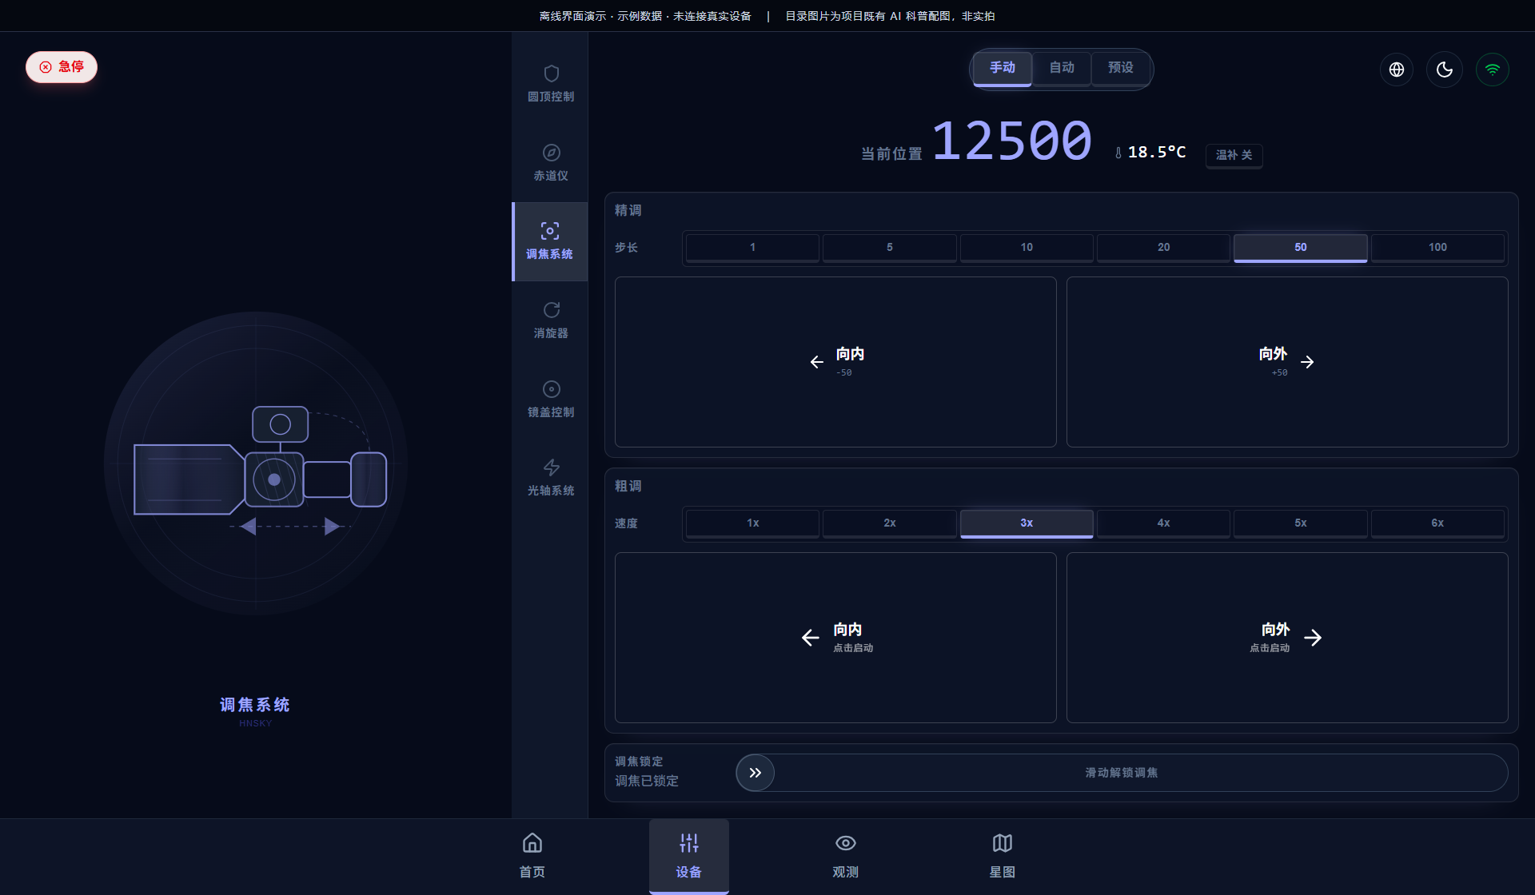The width and height of the screenshot is (1535, 895).
Task: Select fine step size 50
Action: pyautogui.click(x=1301, y=248)
